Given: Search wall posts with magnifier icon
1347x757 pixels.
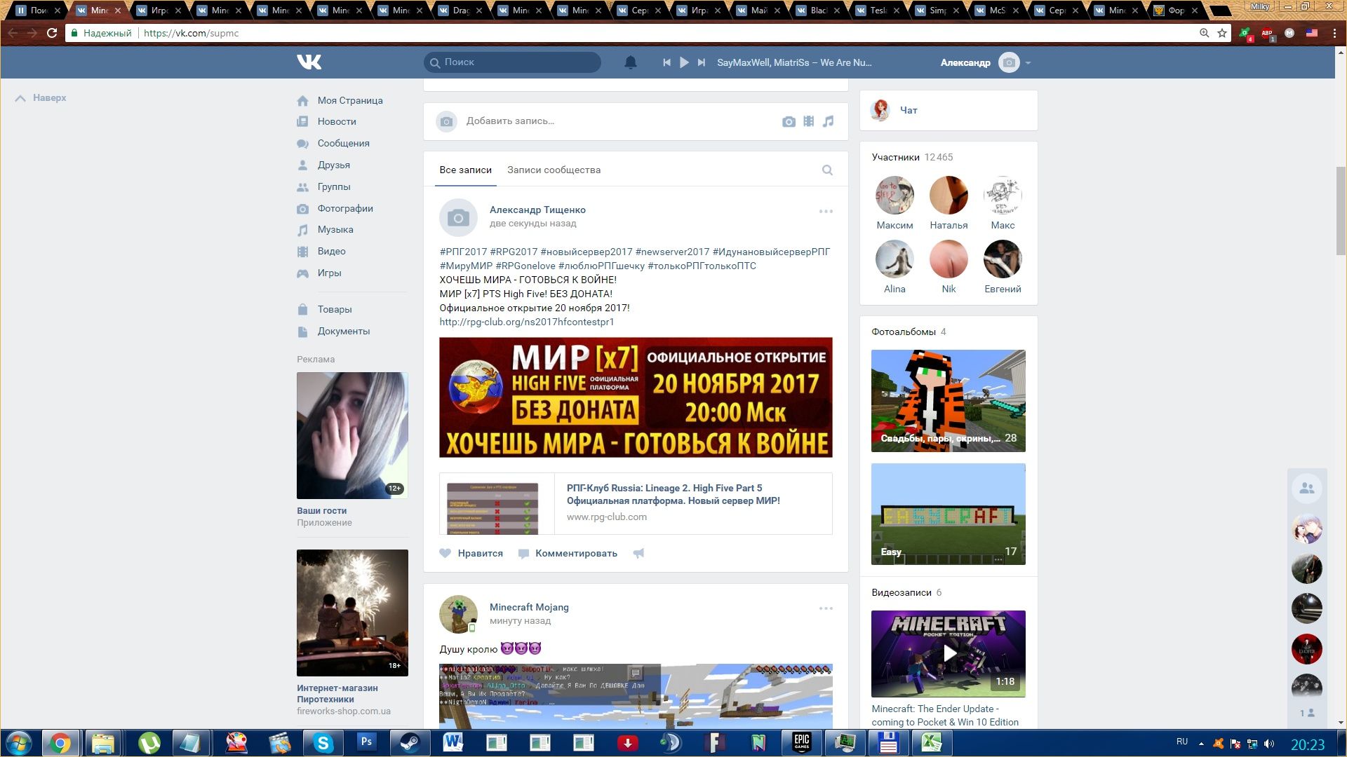Looking at the screenshot, I should tap(827, 170).
